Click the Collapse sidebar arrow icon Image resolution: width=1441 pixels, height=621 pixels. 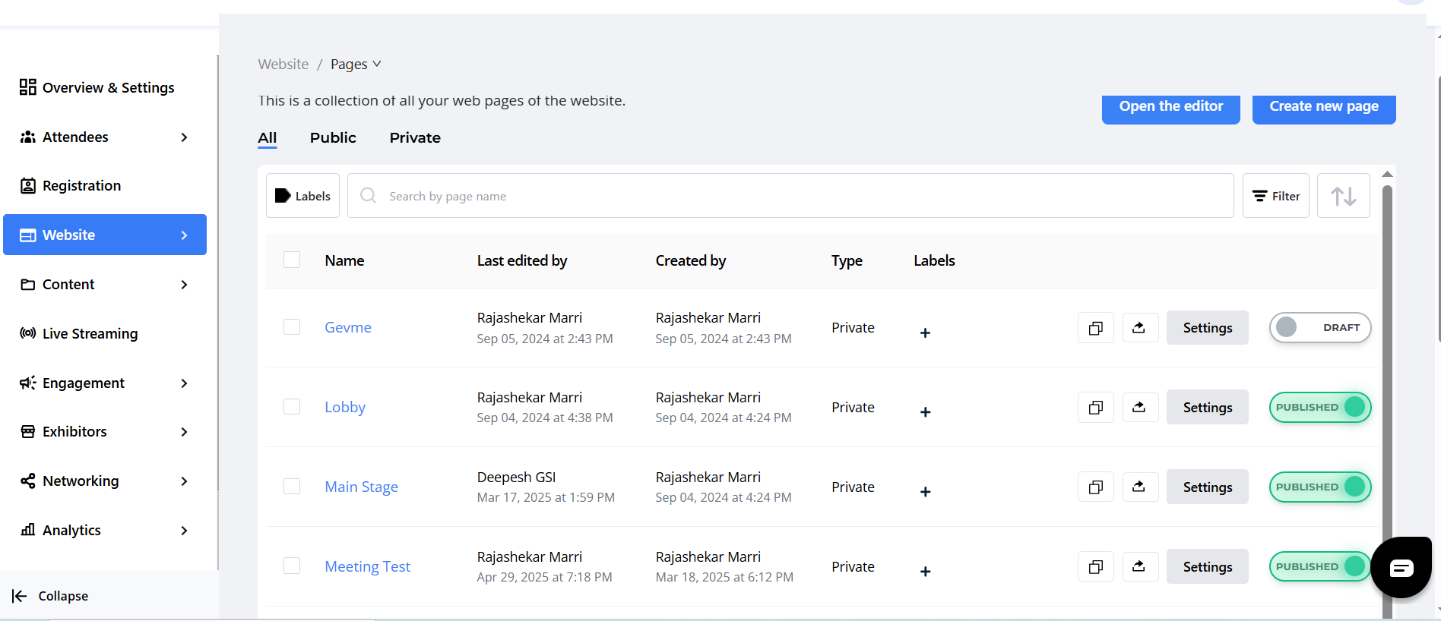click(x=20, y=596)
